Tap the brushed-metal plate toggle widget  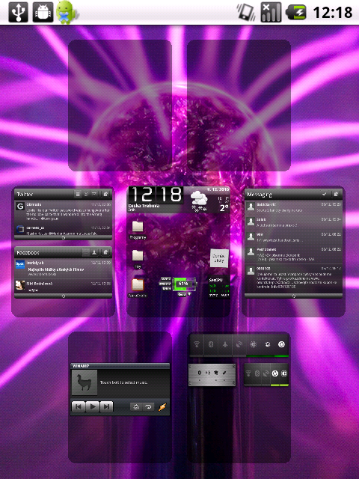(212, 374)
